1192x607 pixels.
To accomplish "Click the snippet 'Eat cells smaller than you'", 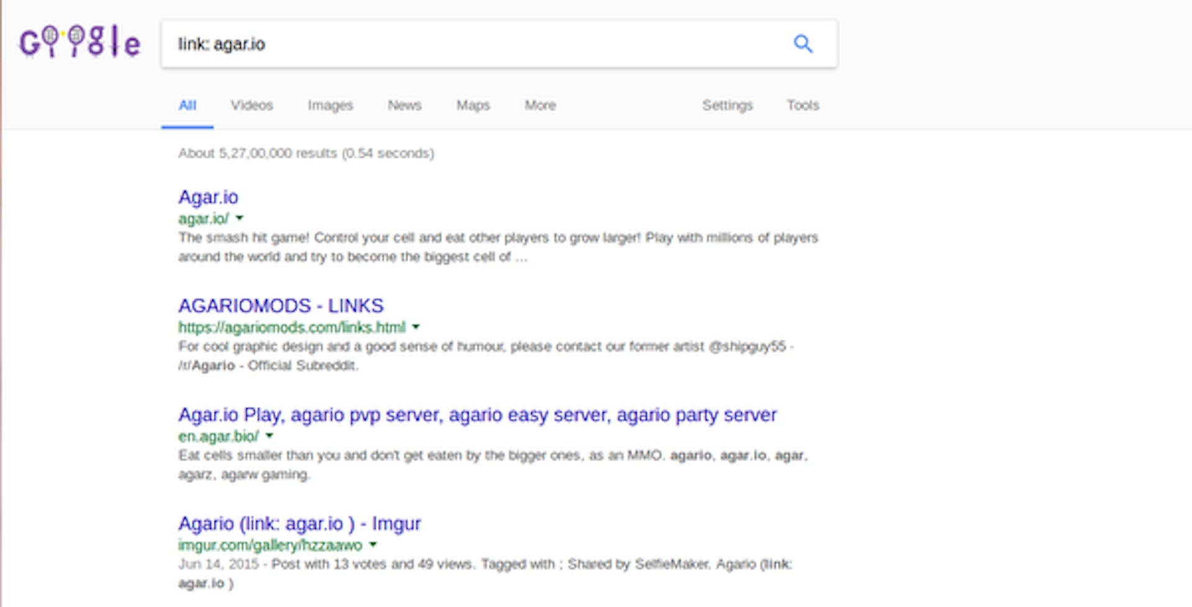I will pos(493,465).
